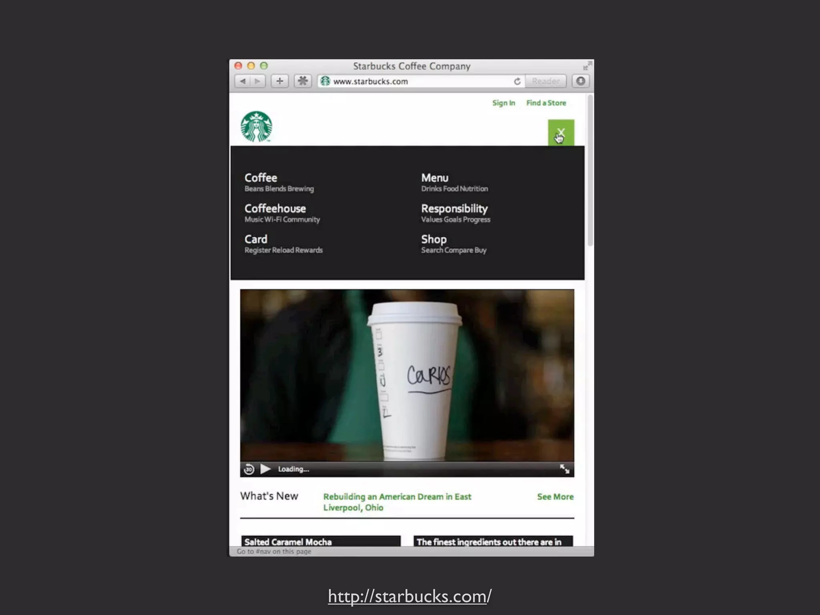Select Menu in the navigation panel
Viewport: 820px width, 615px height.
[435, 178]
